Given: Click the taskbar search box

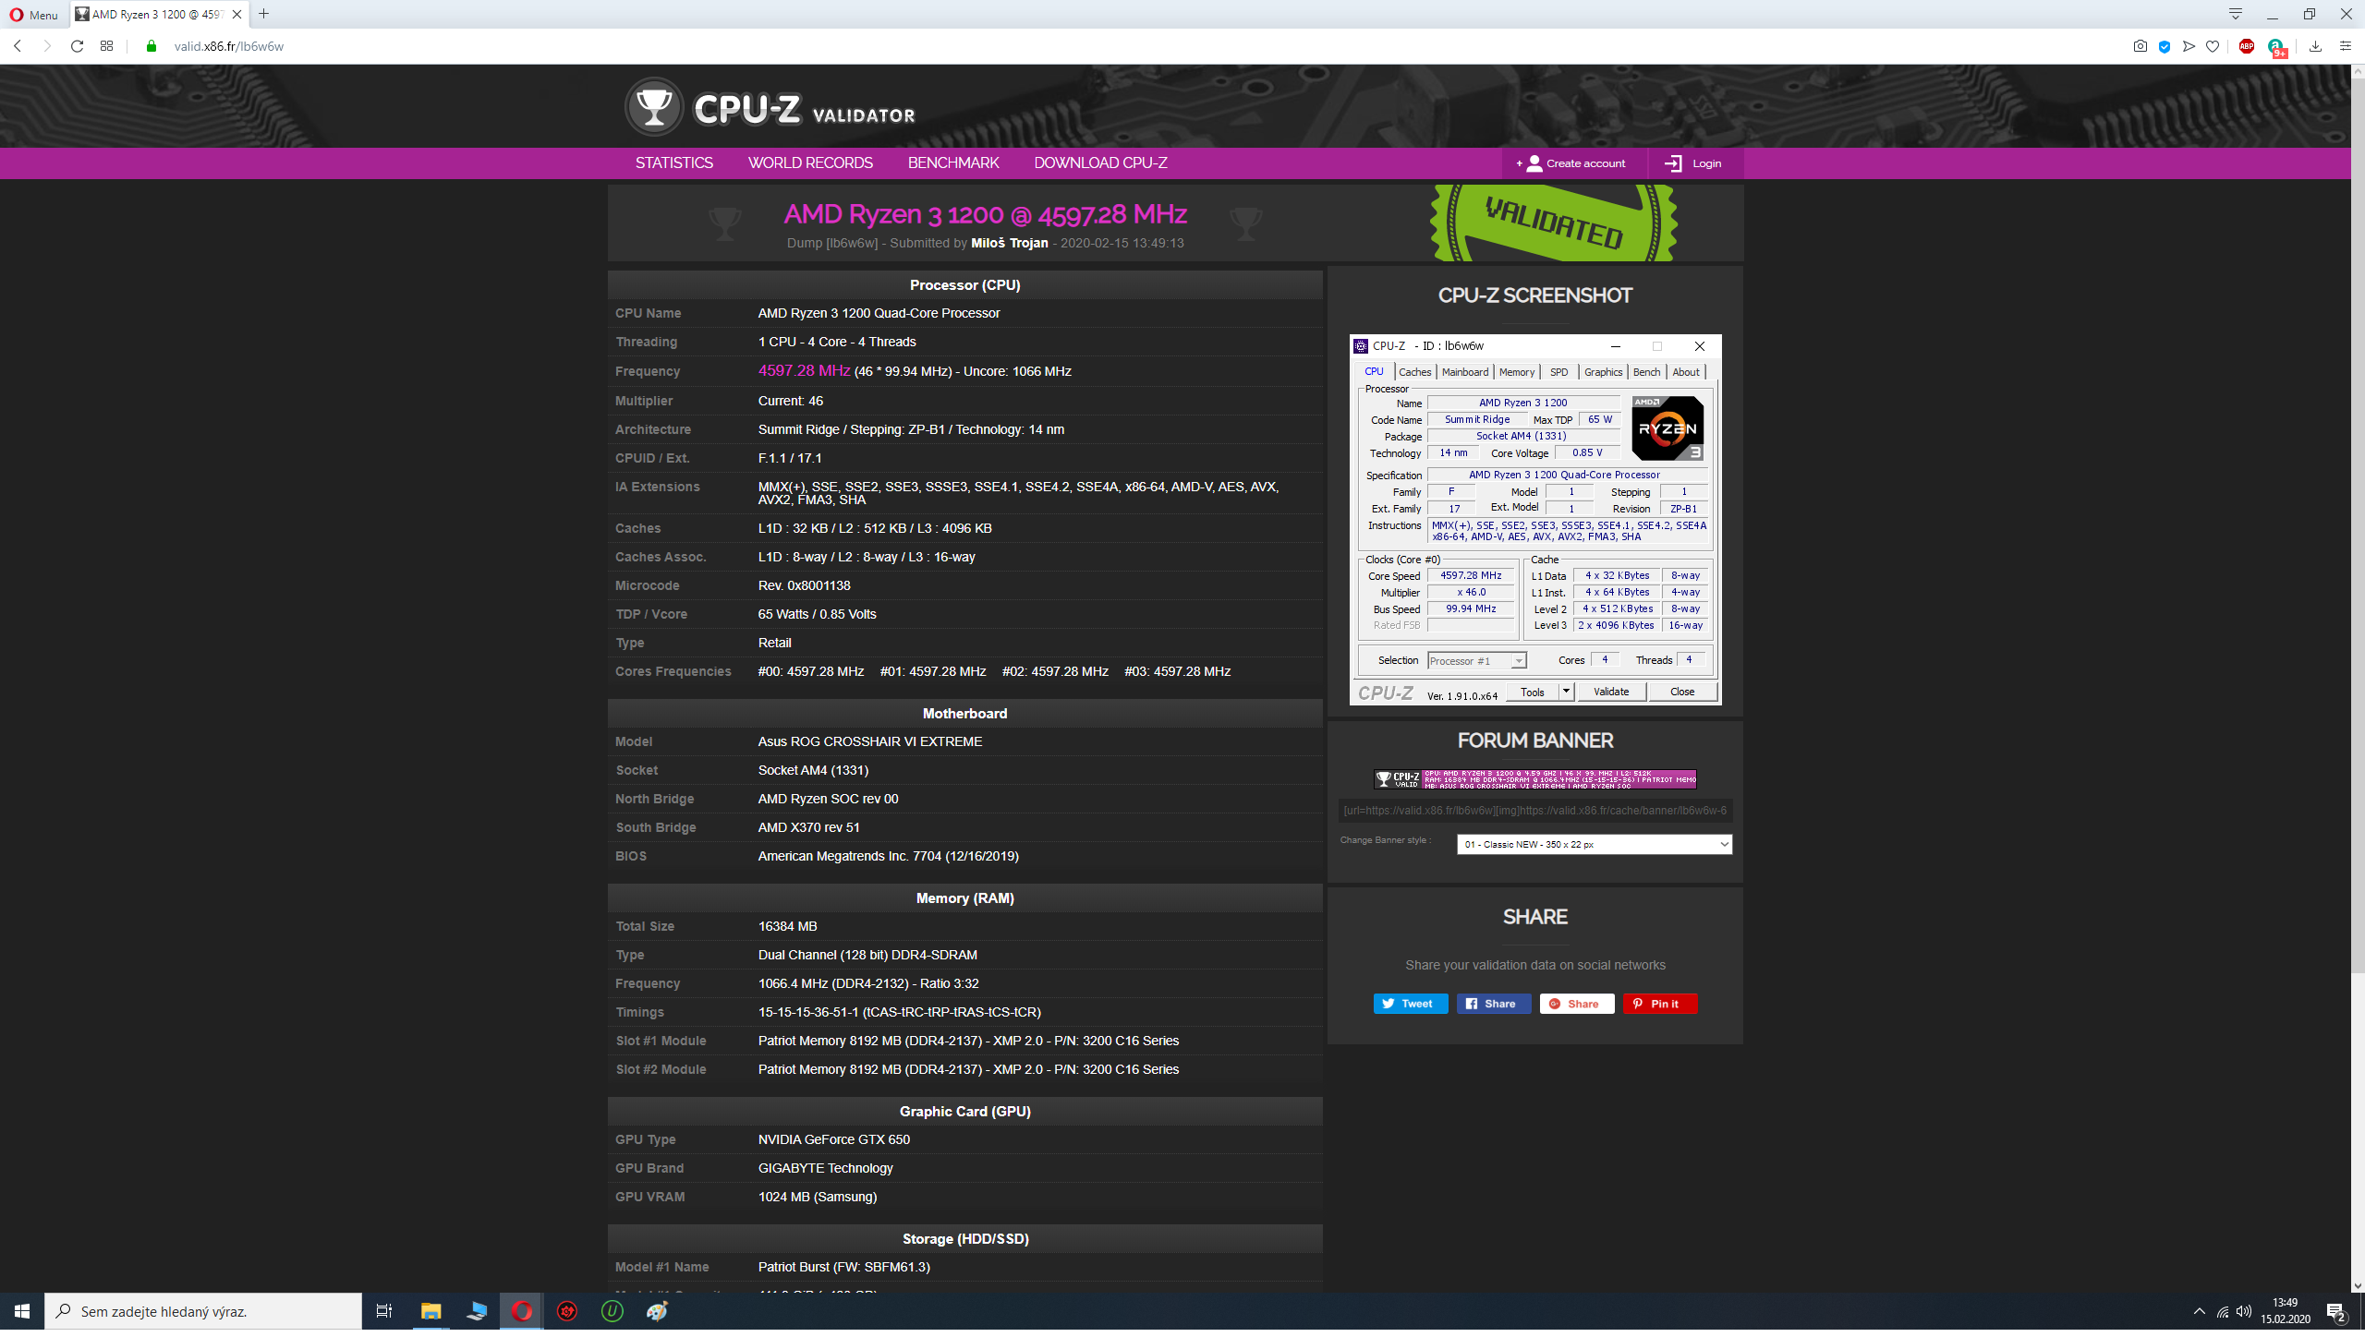Looking at the screenshot, I should click(x=203, y=1311).
